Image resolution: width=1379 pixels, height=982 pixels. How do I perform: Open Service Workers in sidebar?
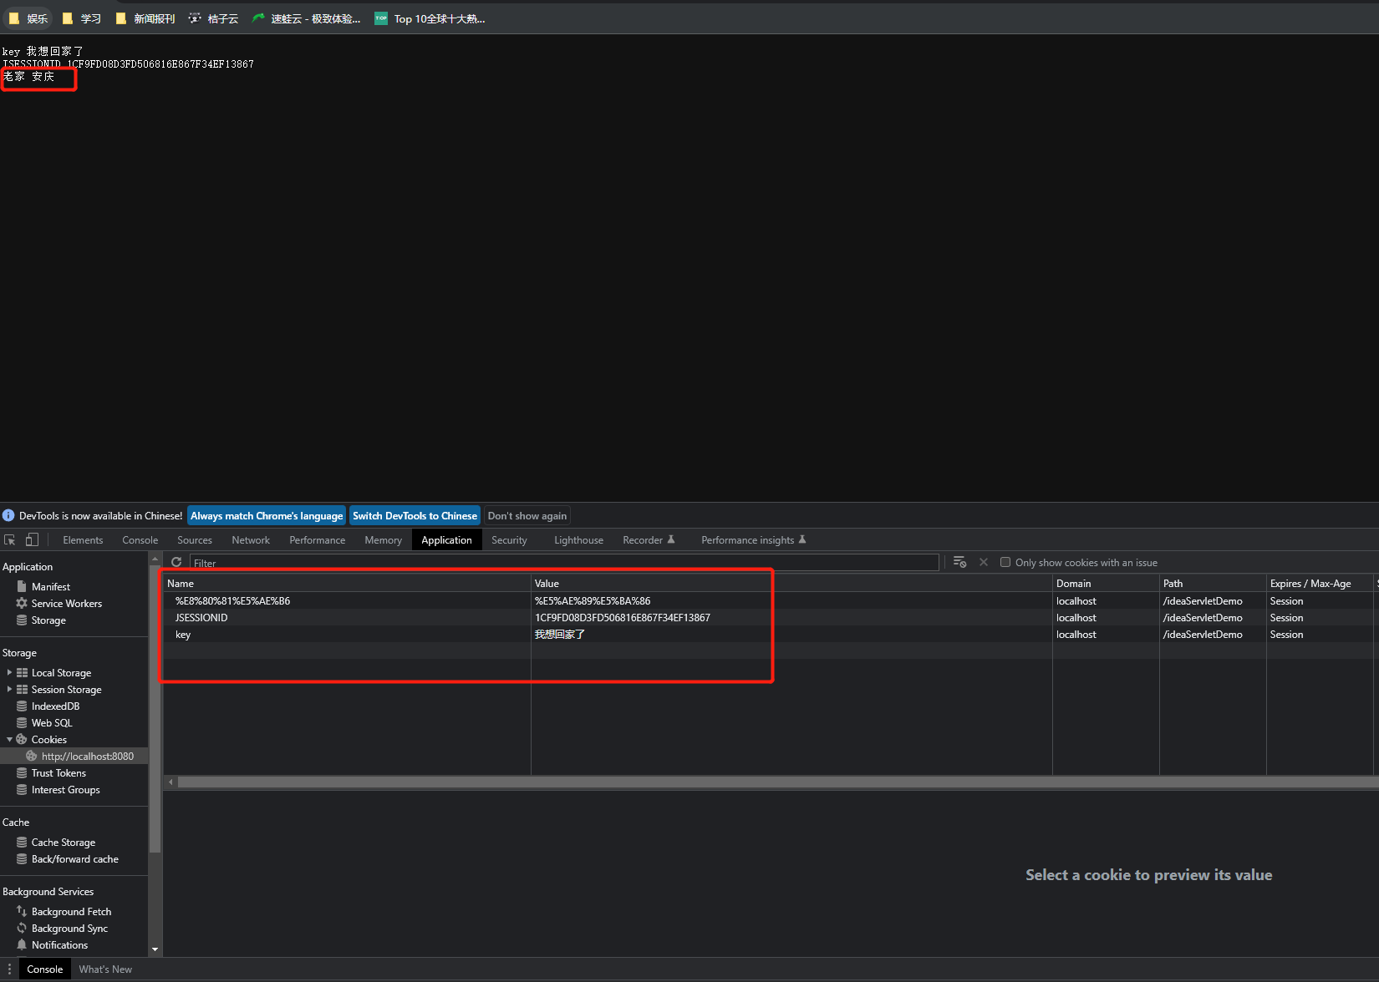(x=67, y=604)
